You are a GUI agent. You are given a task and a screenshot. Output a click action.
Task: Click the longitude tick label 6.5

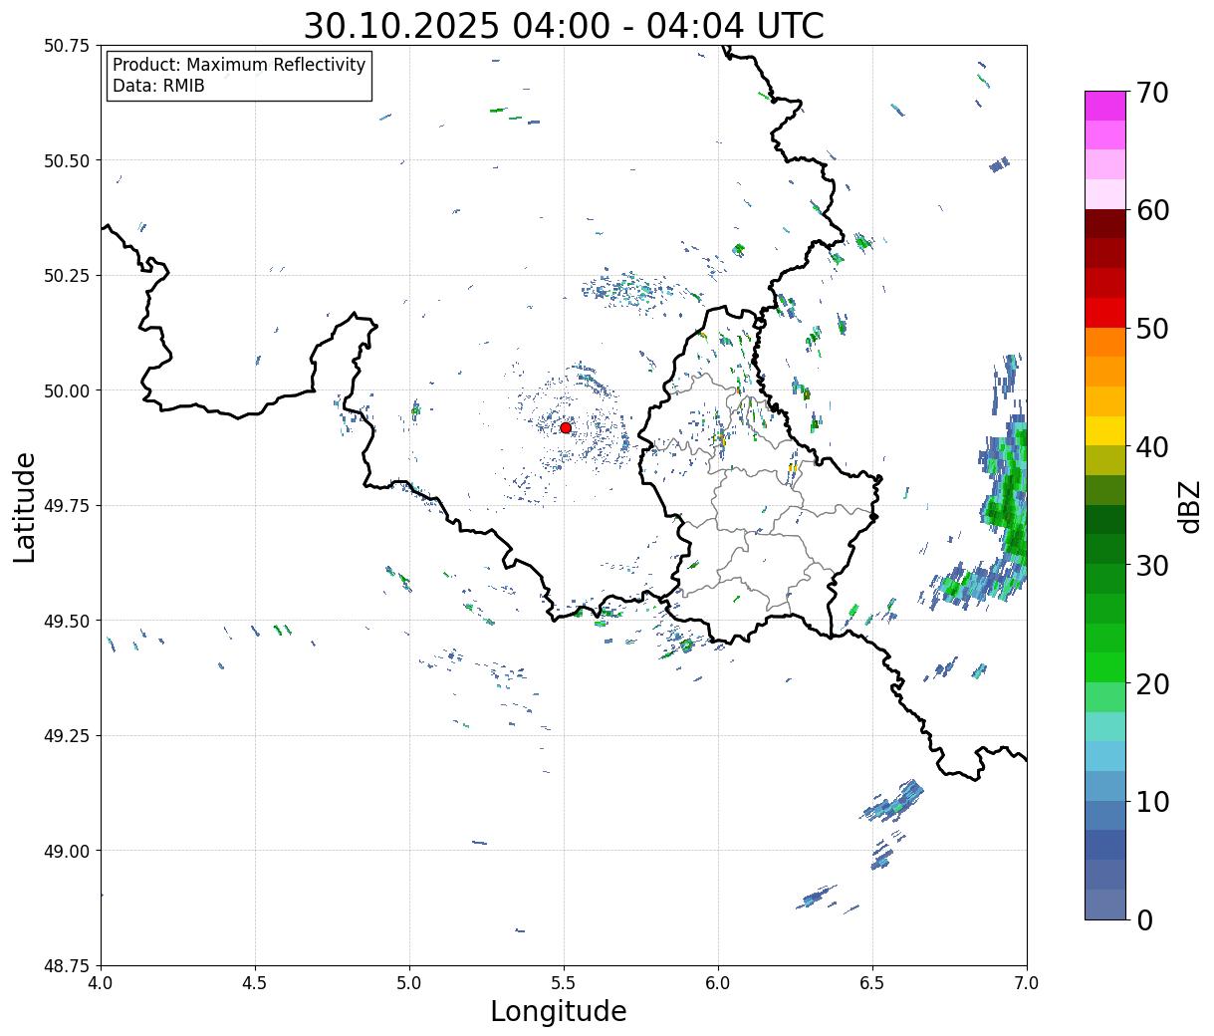(x=872, y=983)
